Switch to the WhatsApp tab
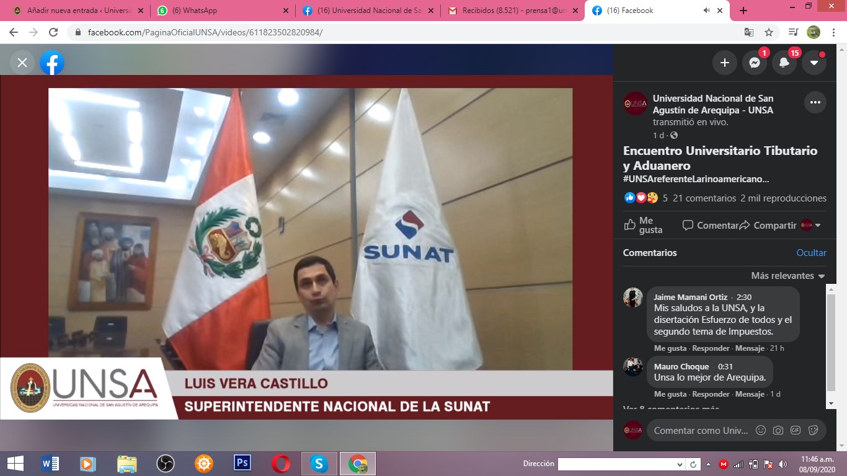Image resolution: width=847 pixels, height=476 pixels. (x=222, y=11)
